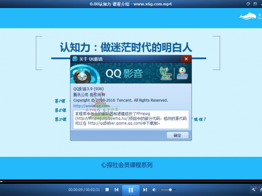Open the http://www.qq.com link

tap(91, 106)
